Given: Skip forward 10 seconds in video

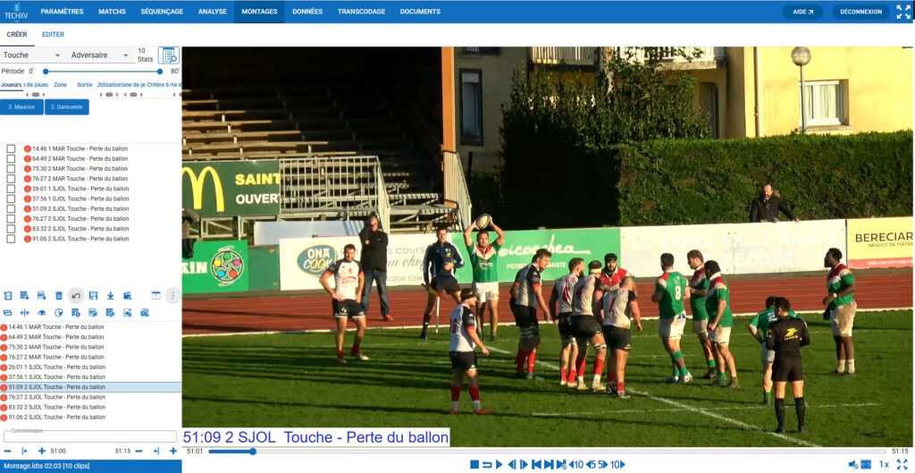Looking at the screenshot, I should 618,464.
